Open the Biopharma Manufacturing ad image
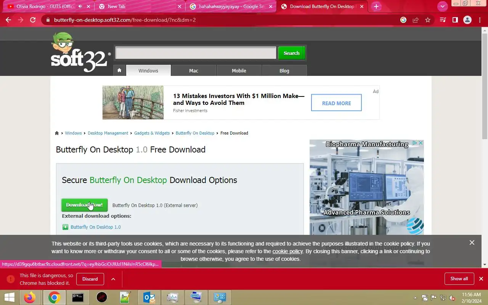The image size is (488, 305). (x=367, y=187)
